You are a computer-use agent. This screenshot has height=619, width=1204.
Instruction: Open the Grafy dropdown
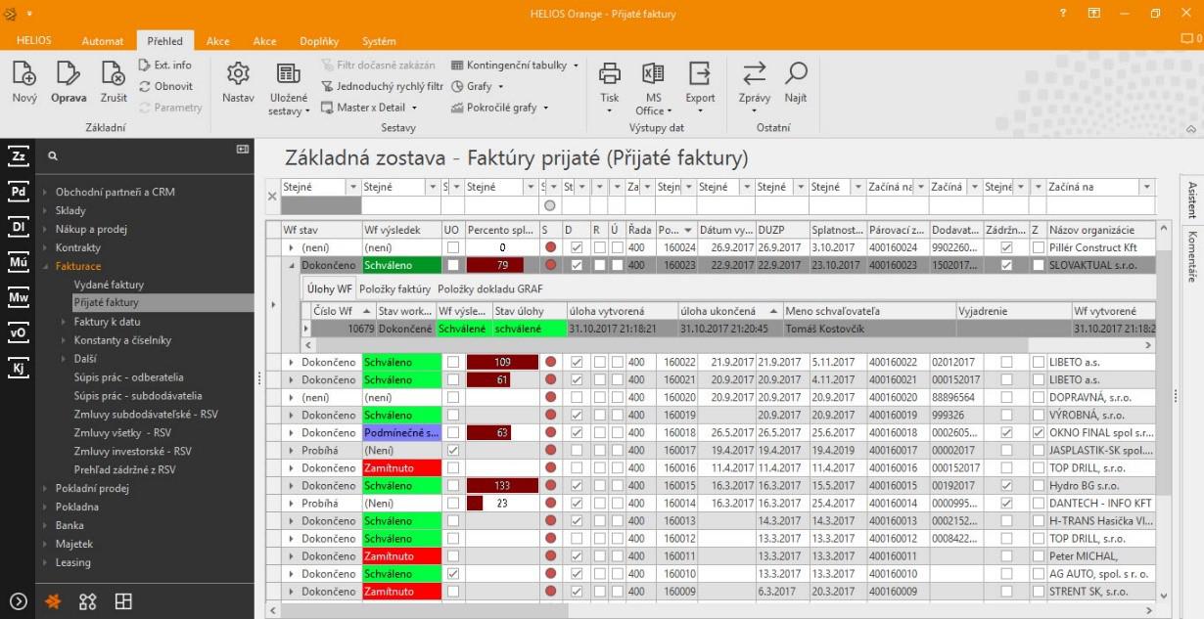coord(479,86)
